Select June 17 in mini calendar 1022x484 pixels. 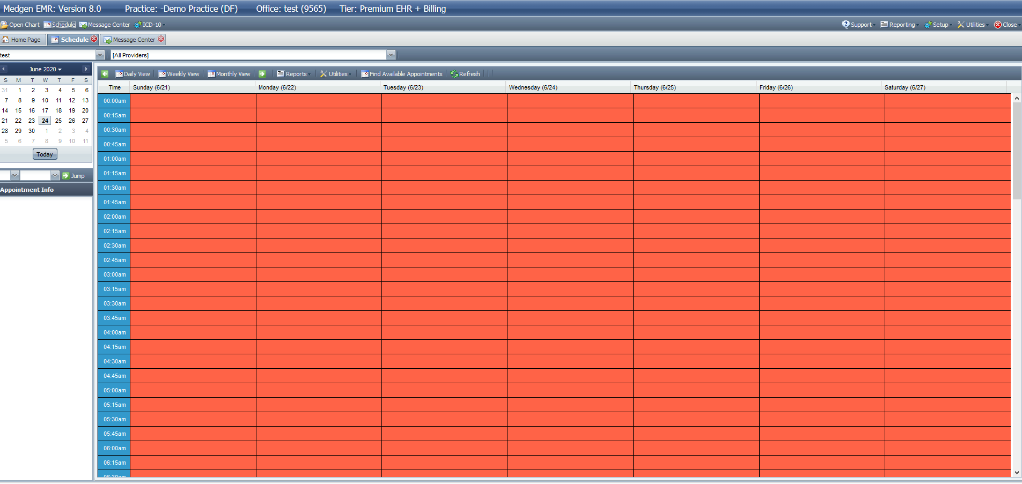45,110
